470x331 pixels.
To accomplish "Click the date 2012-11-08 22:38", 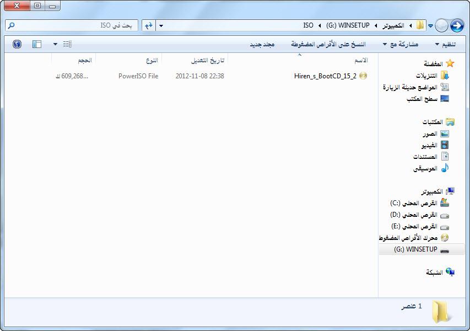I will pos(199,76).
